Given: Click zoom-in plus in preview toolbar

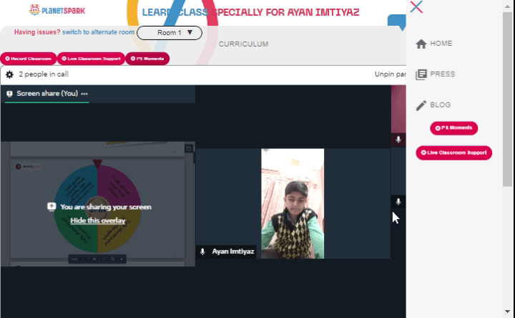Looking at the screenshot, I should [x=122, y=259].
